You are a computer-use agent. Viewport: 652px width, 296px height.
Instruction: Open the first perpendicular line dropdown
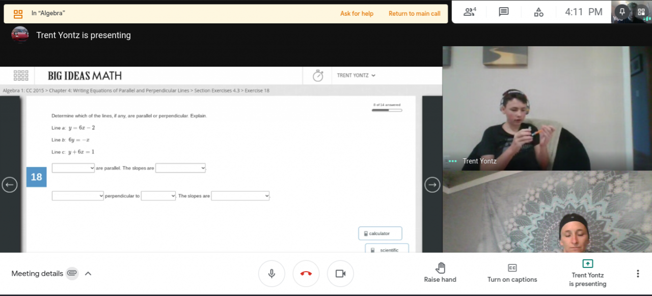(78, 196)
